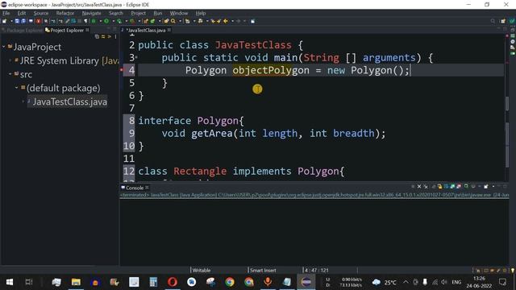
Task: Collapse the (default package) node
Action: coord(16,88)
